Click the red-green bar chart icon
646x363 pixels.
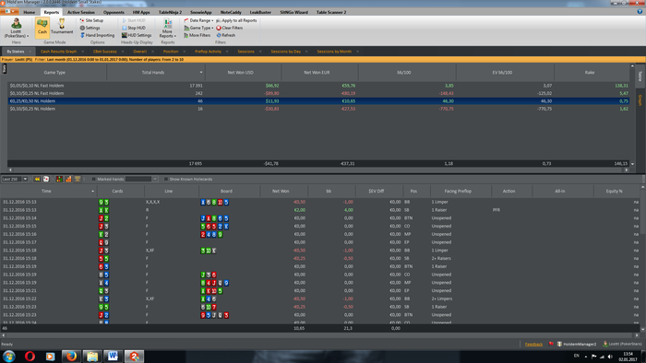(x=59, y=179)
